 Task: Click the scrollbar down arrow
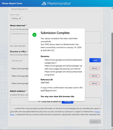pyautogui.click(x=112, y=129)
